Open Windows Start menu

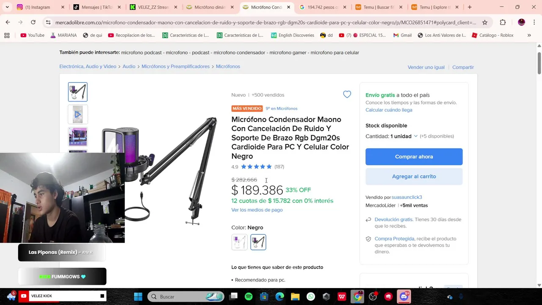tap(138, 297)
